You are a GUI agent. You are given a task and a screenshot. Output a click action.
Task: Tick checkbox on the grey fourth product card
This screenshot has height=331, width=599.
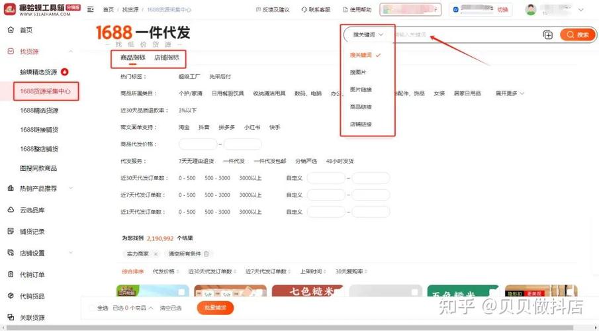pyautogui.click(x=415, y=293)
